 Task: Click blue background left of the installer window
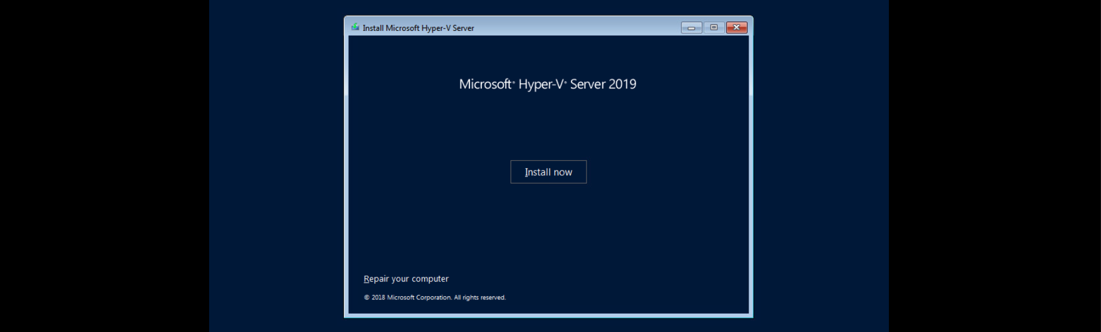276,166
